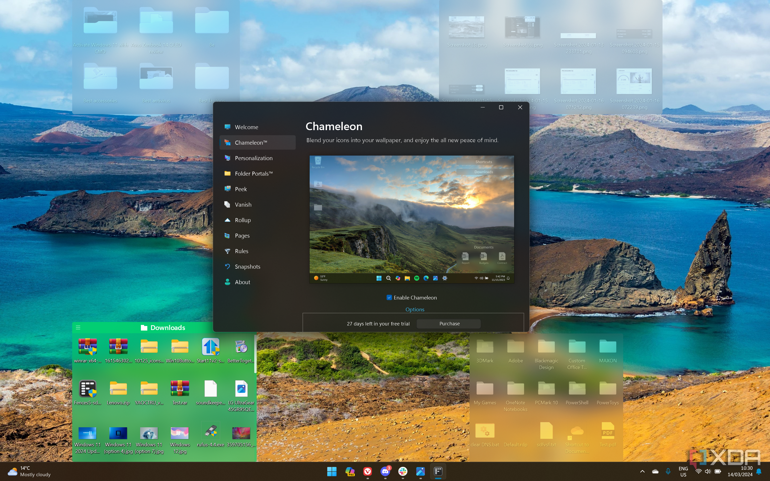Click the Chameleon preview image
770x481 pixels.
click(x=411, y=219)
